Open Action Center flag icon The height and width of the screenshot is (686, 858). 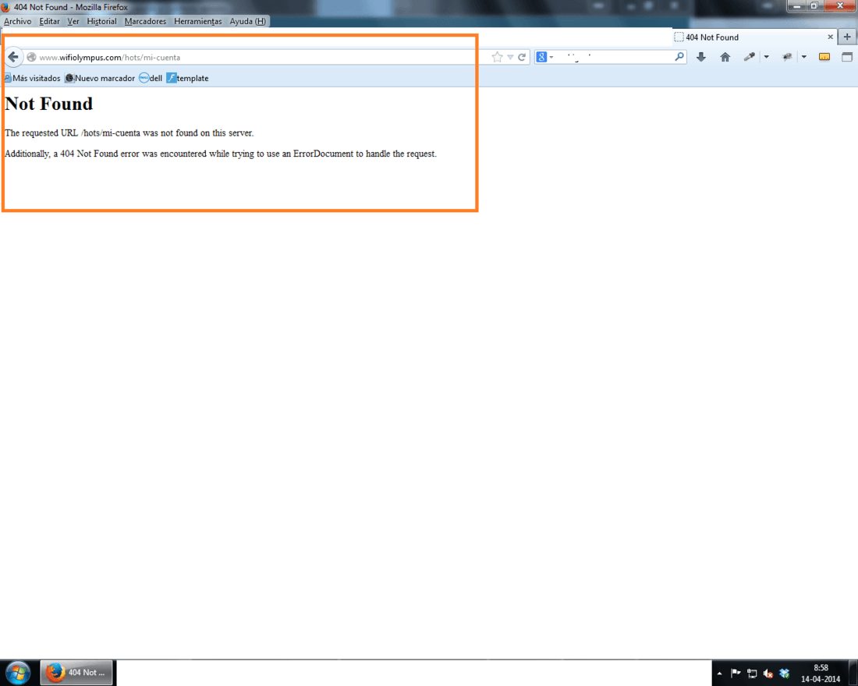tap(736, 673)
